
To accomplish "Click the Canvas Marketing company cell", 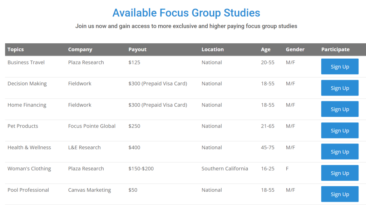I will pyautogui.click(x=89, y=190).
